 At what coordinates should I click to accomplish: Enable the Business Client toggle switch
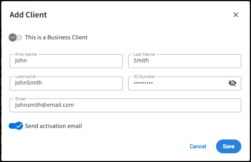(x=16, y=37)
